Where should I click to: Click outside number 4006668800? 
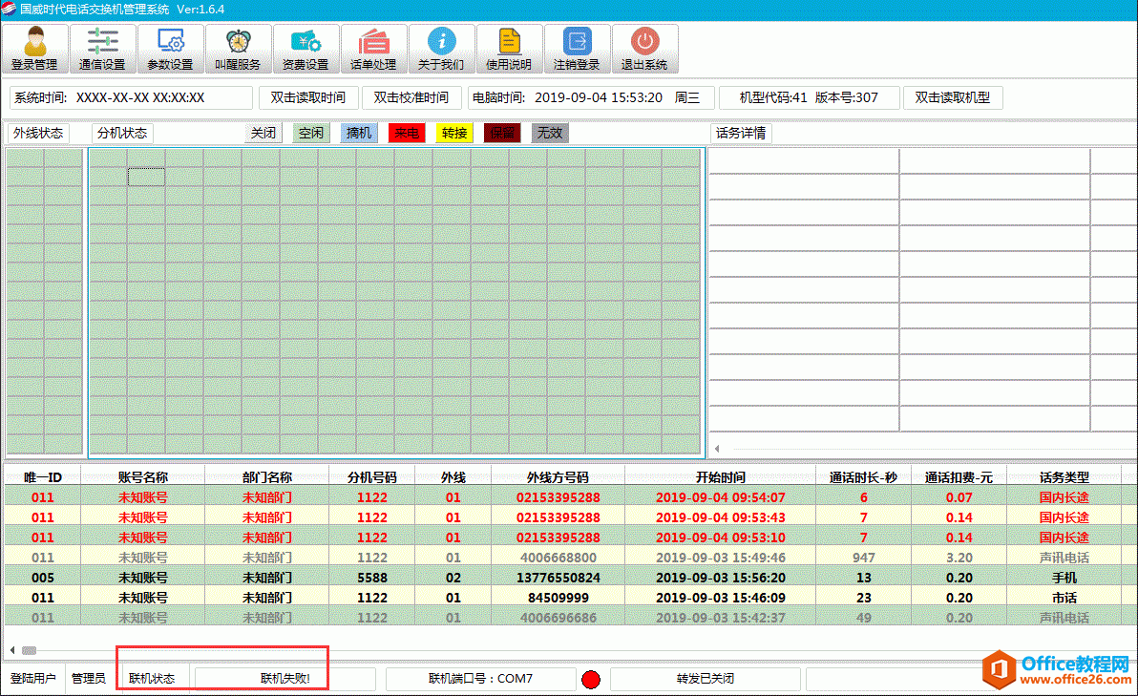558,558
